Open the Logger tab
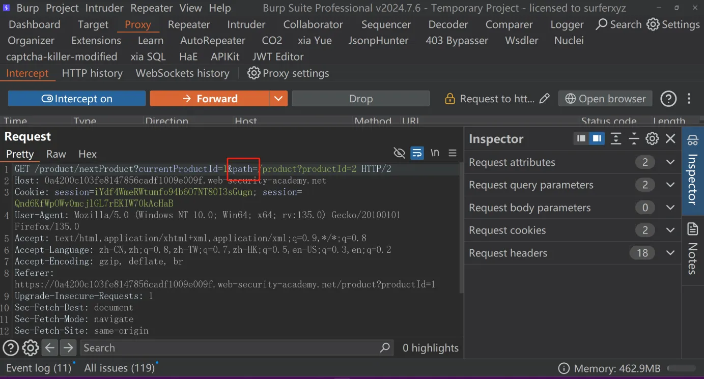 567,24
